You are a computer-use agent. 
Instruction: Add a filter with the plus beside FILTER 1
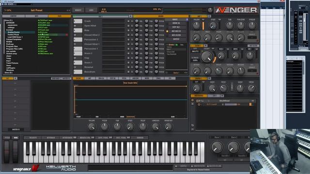pyautogui.click(x=205, y=45)
